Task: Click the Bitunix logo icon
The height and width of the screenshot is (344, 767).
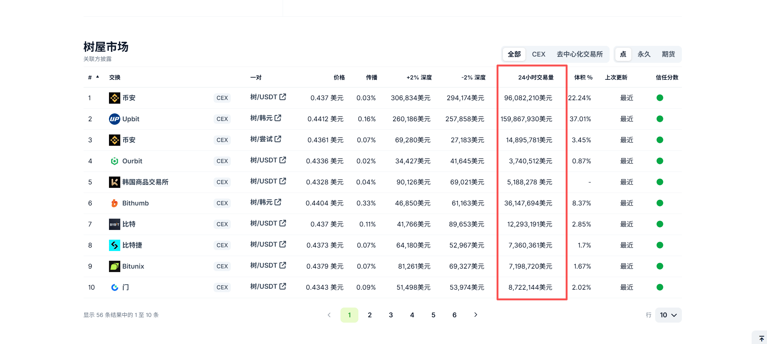Action: coord(114,266)
